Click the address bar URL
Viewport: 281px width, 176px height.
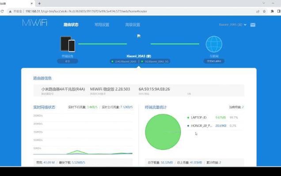click(x=86, y=11)
